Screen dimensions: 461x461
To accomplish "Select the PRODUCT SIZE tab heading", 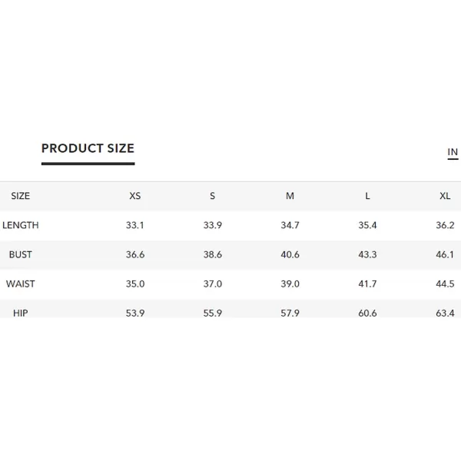I will coord(88,148).
